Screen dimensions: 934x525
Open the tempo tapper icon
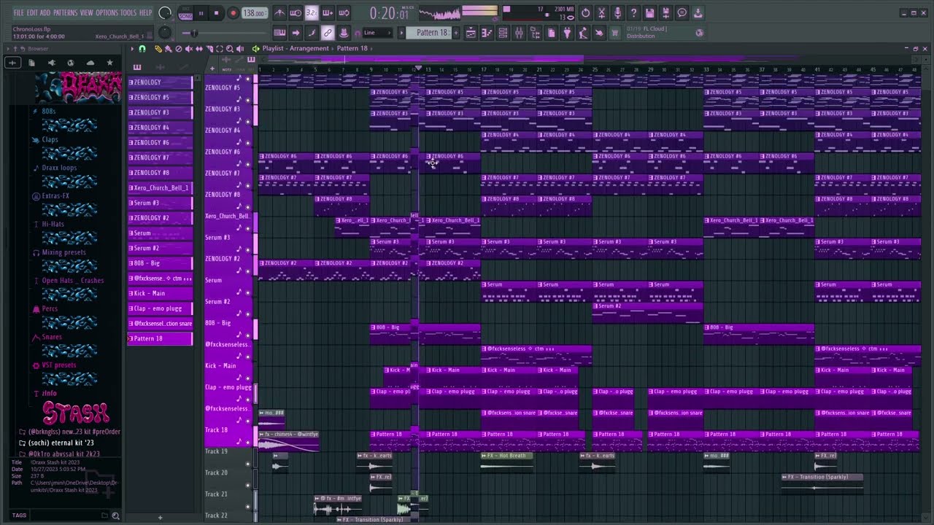pos(583,33)
